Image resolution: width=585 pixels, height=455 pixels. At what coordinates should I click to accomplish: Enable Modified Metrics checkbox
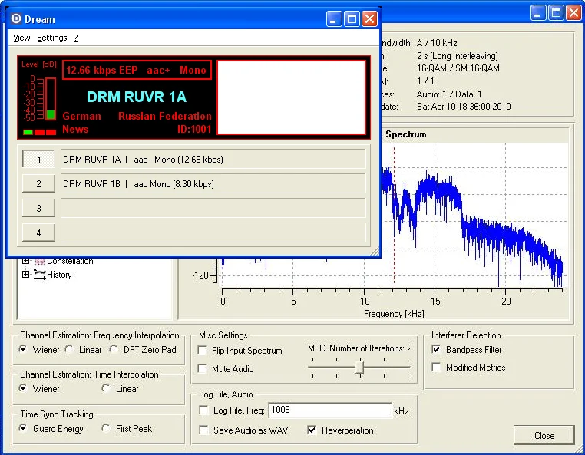[x=436, y=367]
